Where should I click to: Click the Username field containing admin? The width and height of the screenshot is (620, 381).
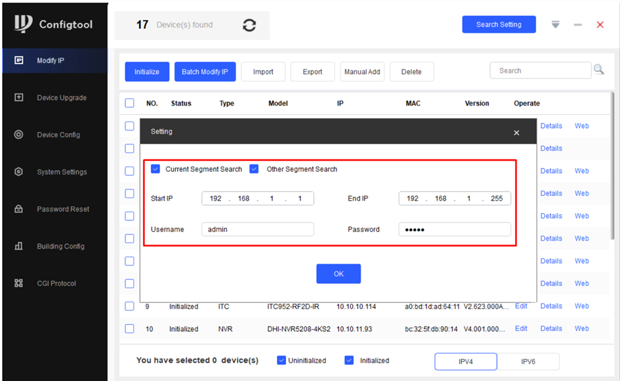pyautogui.click(x=258, y=230)
